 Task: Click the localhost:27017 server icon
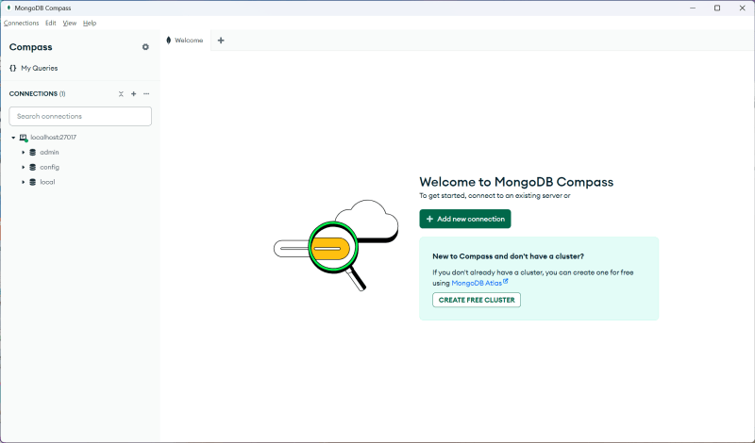point(23,138)
